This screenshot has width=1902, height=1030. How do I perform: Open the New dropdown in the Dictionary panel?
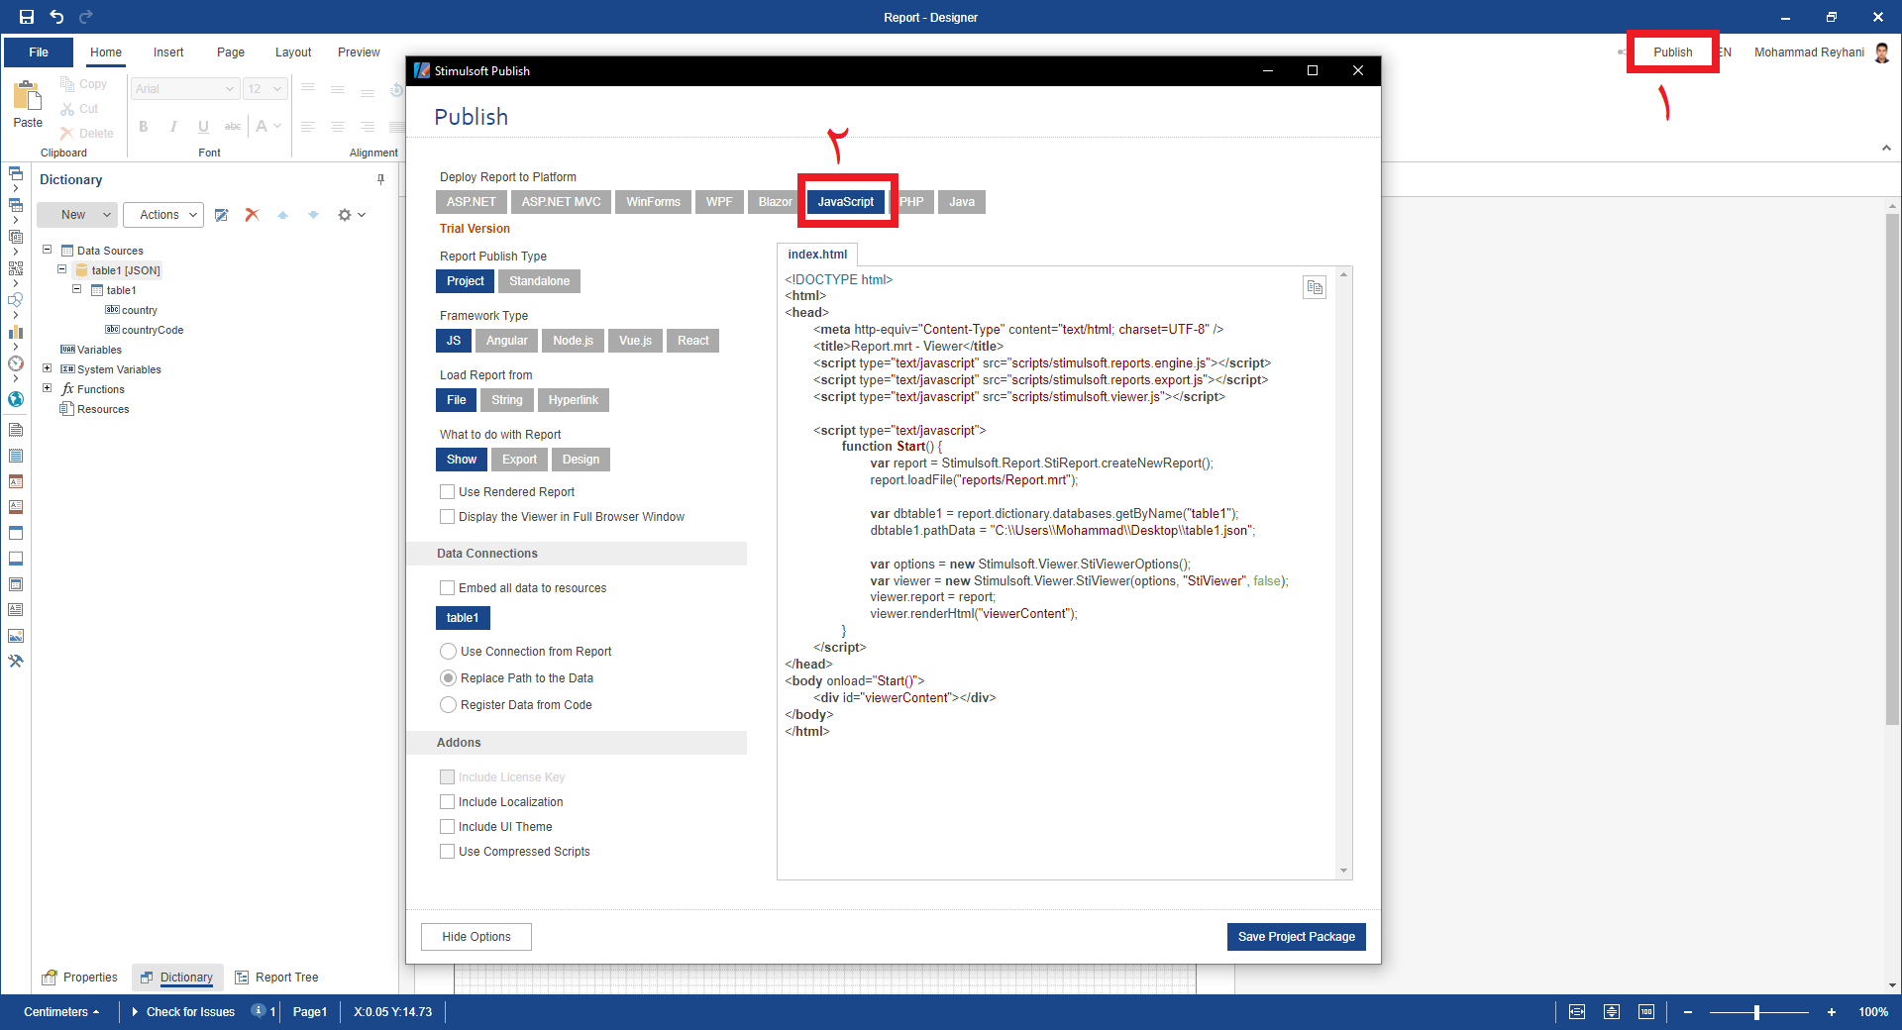tap(77, 215)
